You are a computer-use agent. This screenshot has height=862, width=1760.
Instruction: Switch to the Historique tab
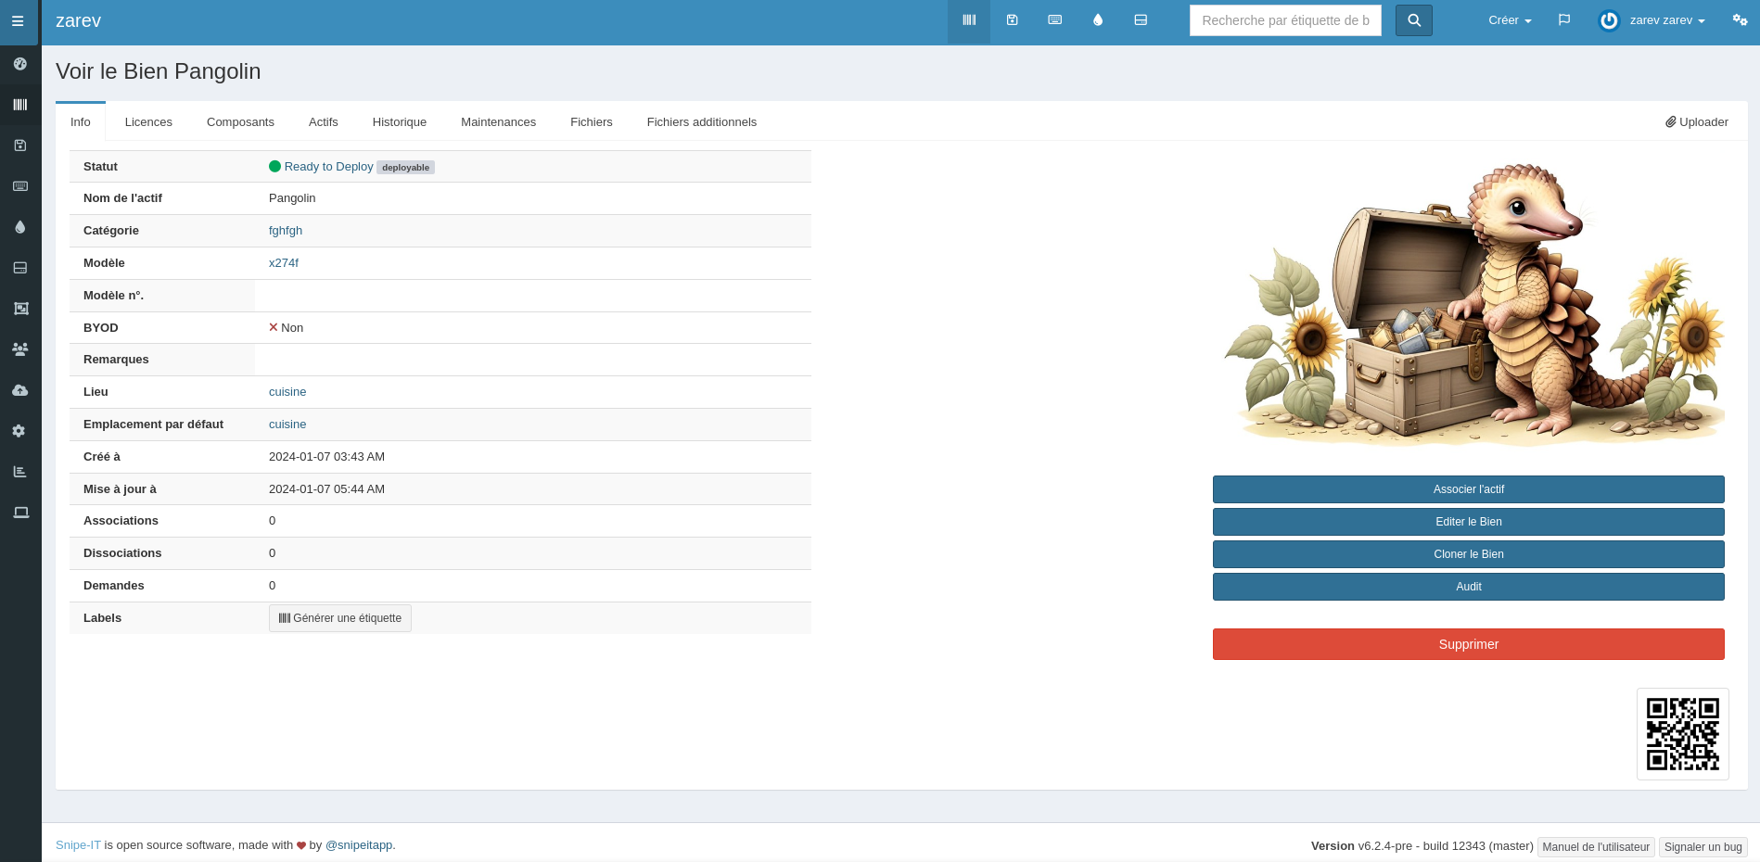coord(399,122)
